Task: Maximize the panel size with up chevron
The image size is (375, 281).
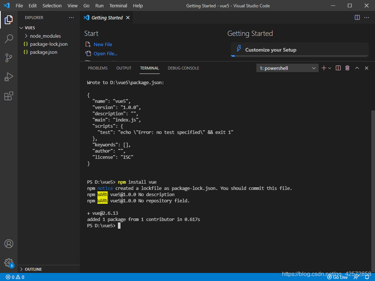Action: pyautogui.click(x=357, y=68)
